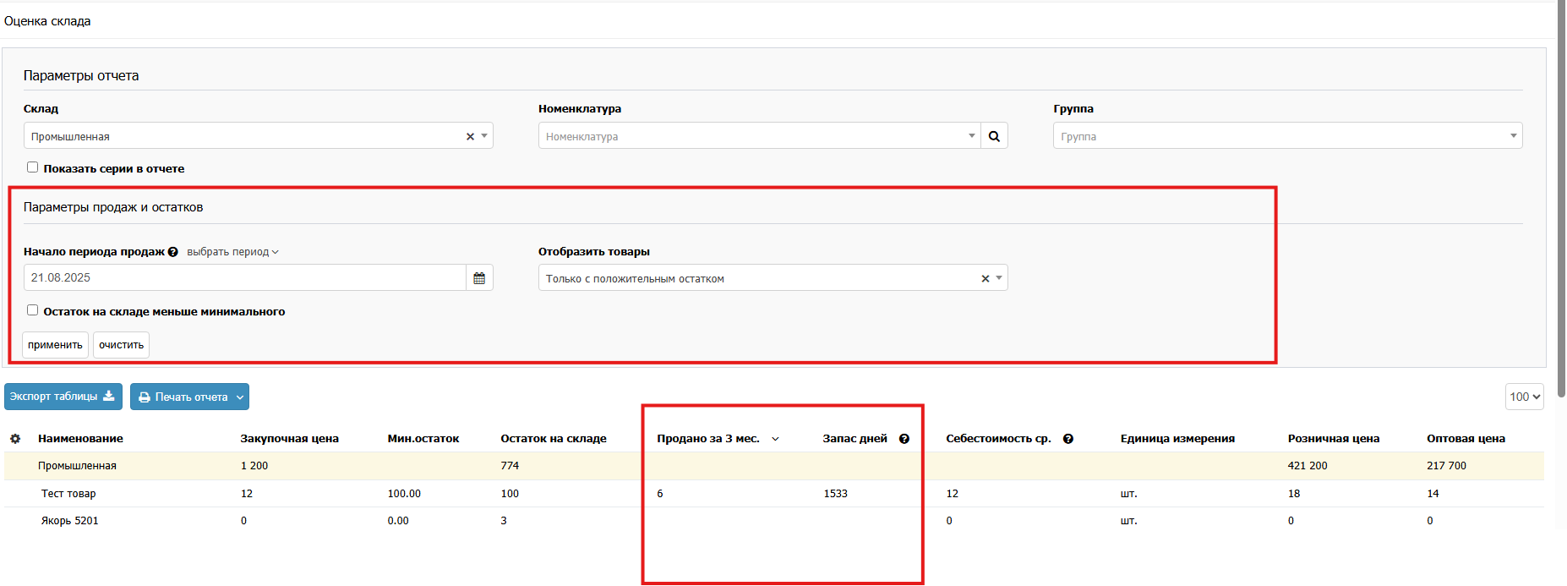The width and height of the screenshot is (1567, 586).
Task: Click the Номенклатура search magnifier icon
Action: (x=994, y=136)
